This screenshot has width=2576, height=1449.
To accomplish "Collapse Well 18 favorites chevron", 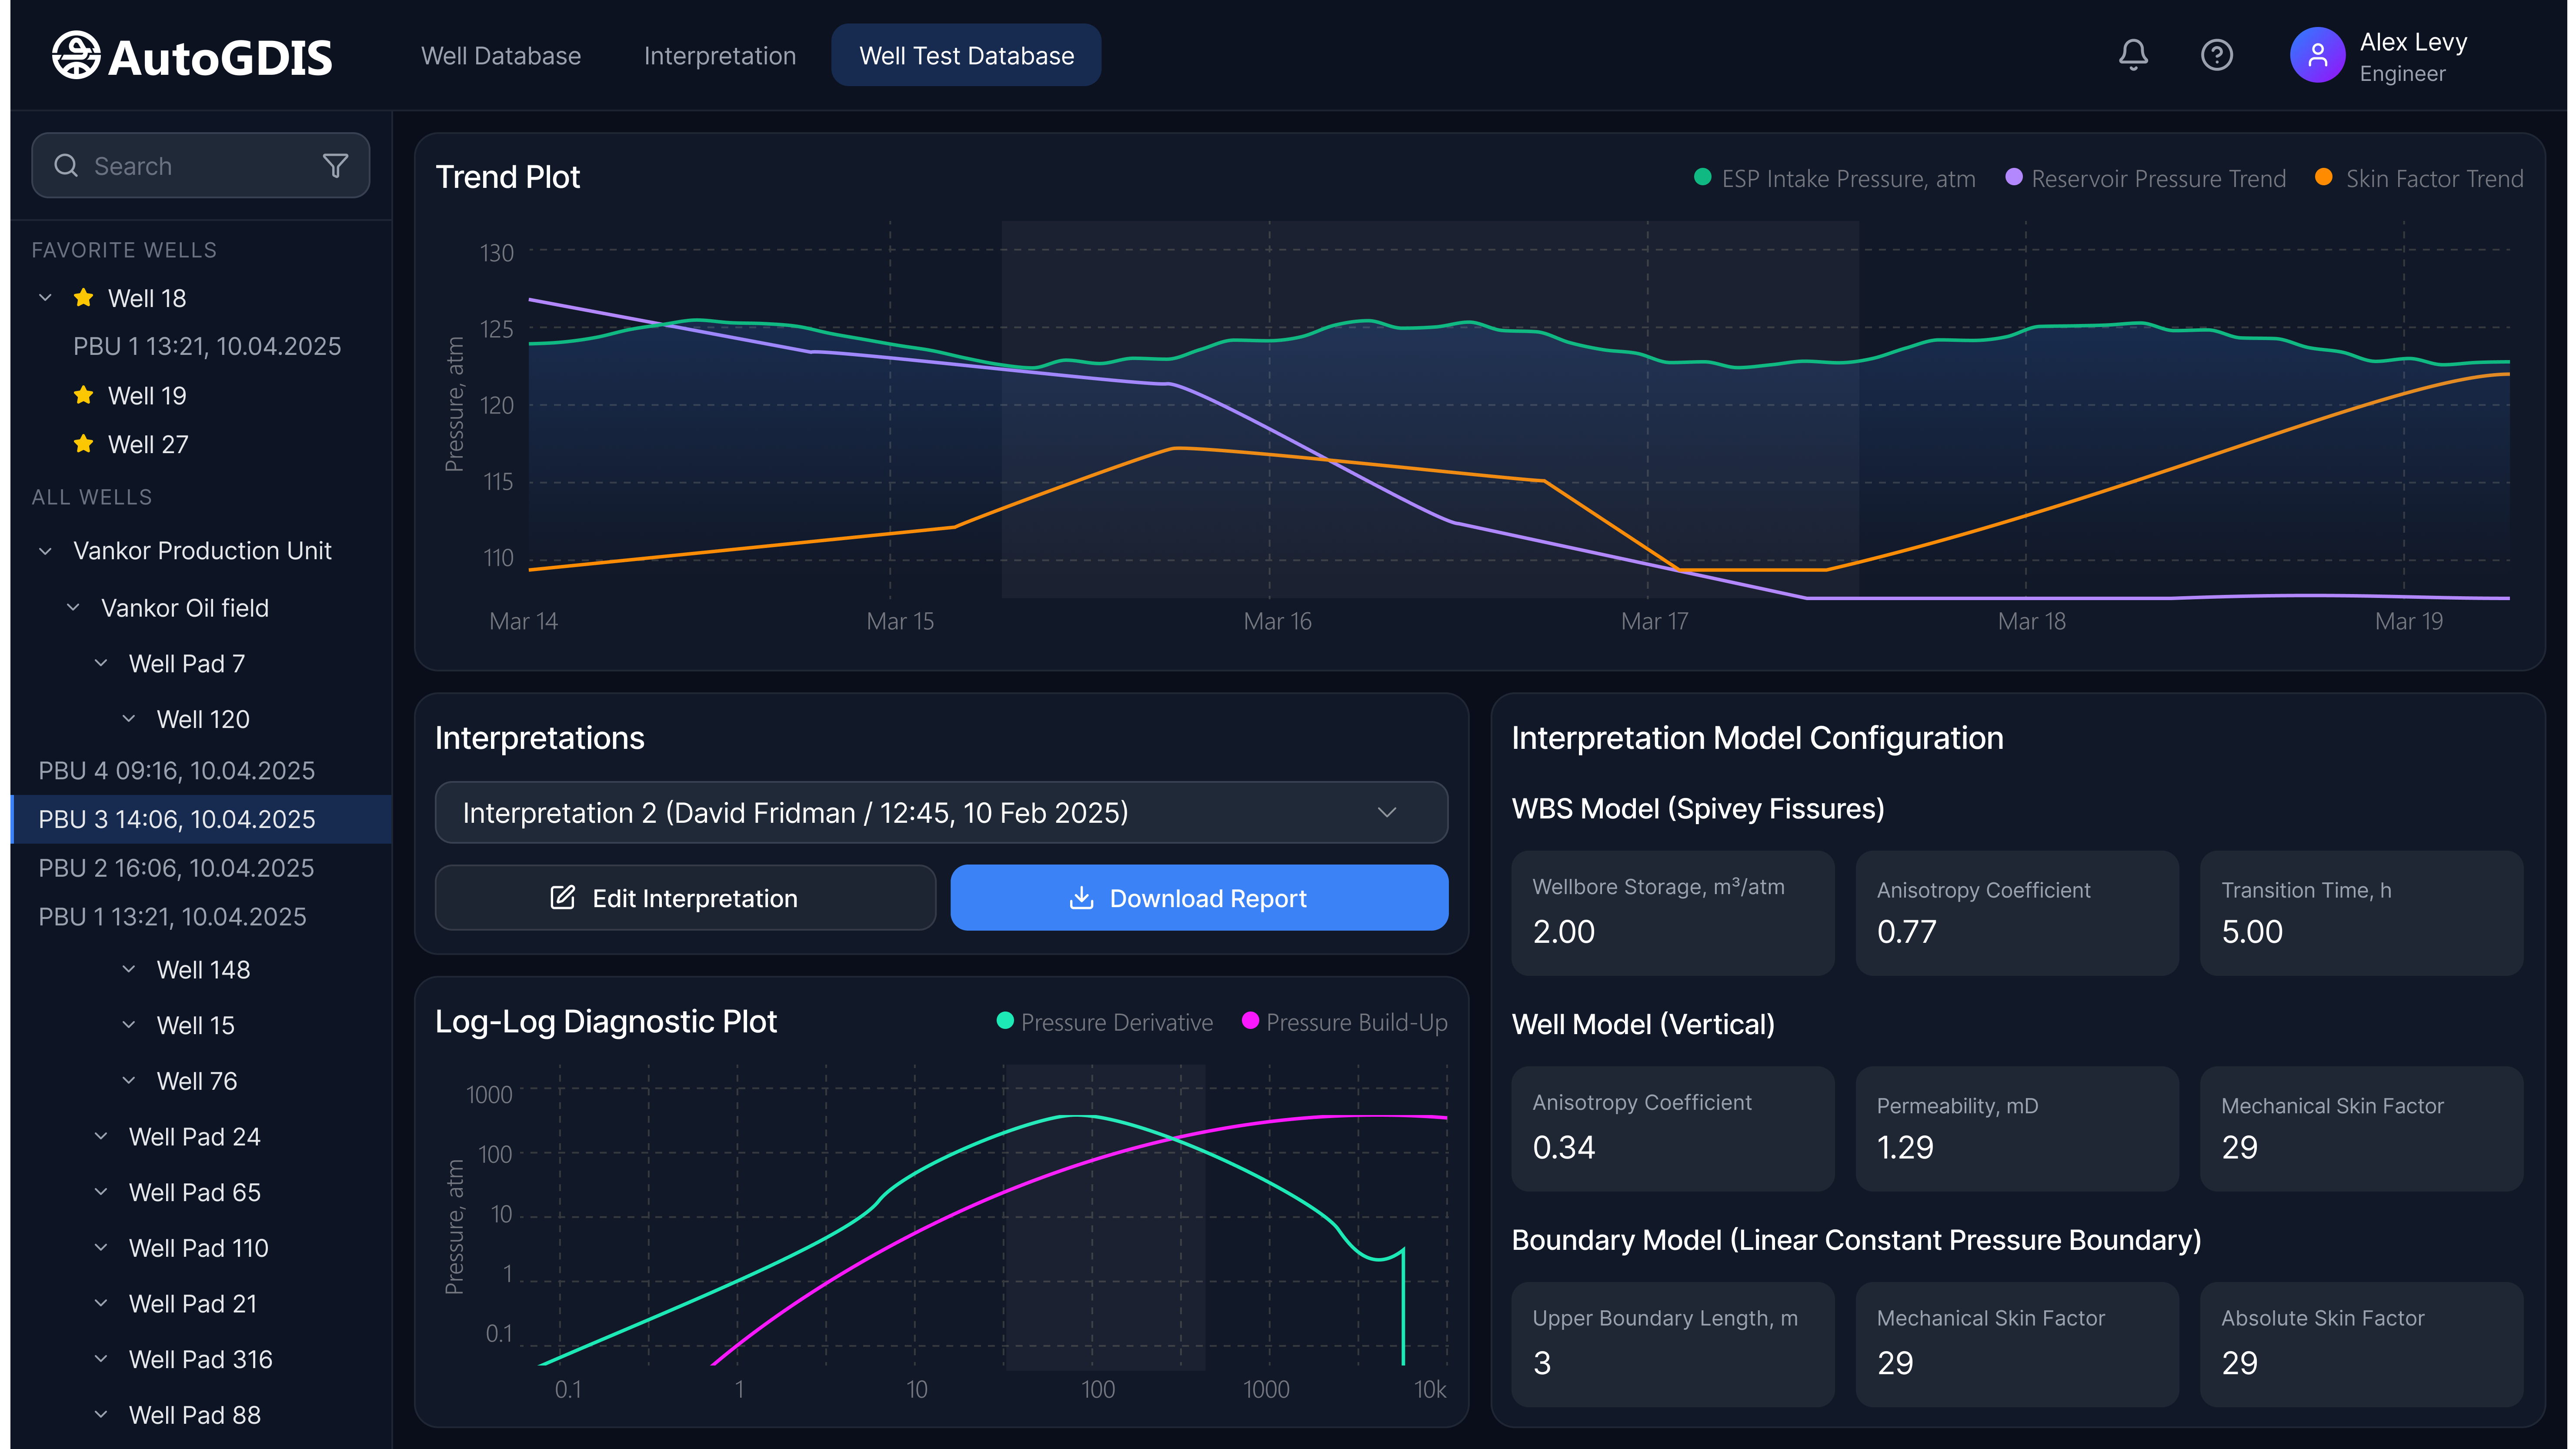I will click(45, 298).
